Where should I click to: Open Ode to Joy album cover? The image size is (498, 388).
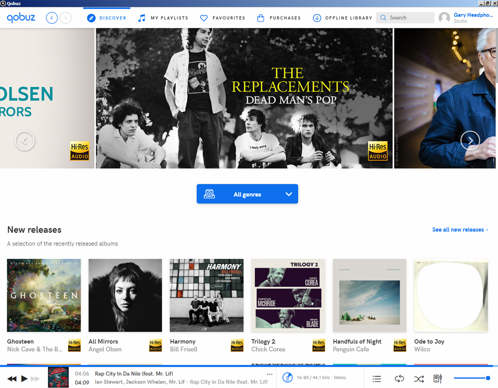click(x=451, y=295)
